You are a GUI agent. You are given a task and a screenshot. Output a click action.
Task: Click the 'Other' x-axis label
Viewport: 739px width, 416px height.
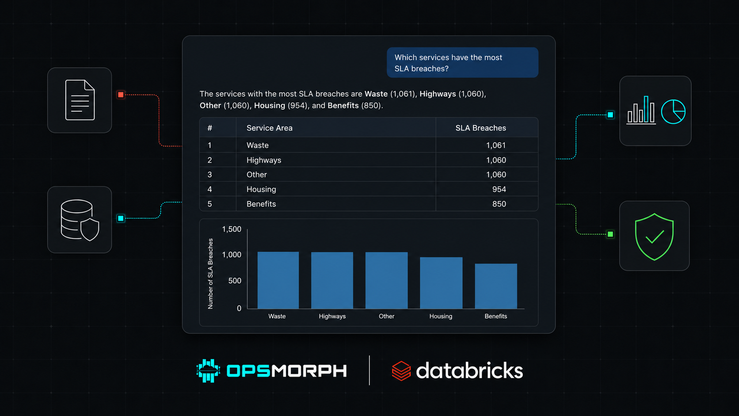[386, 316]
